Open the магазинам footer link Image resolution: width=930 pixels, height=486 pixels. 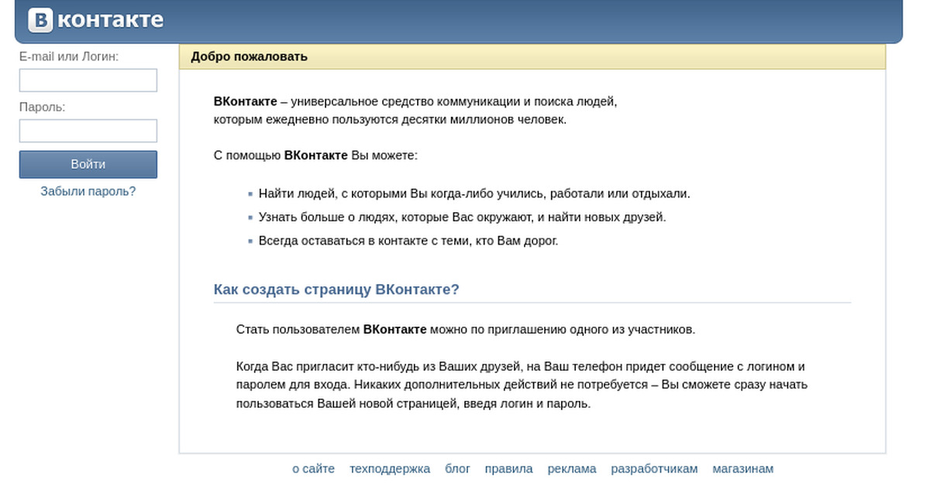click(743, 469)
